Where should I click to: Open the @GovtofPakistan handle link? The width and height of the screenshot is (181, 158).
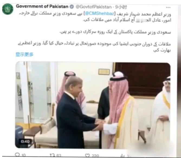[x=94, y=7]
